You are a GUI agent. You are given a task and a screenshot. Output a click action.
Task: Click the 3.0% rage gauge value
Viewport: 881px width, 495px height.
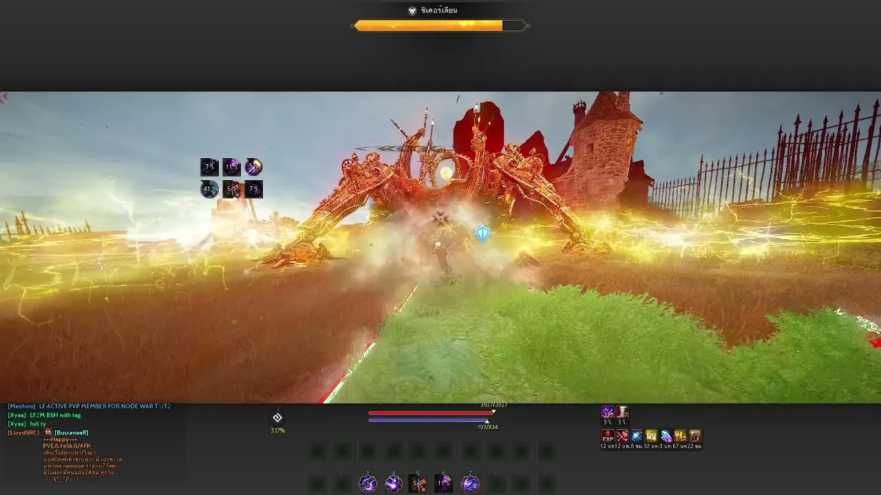(277, 430)
